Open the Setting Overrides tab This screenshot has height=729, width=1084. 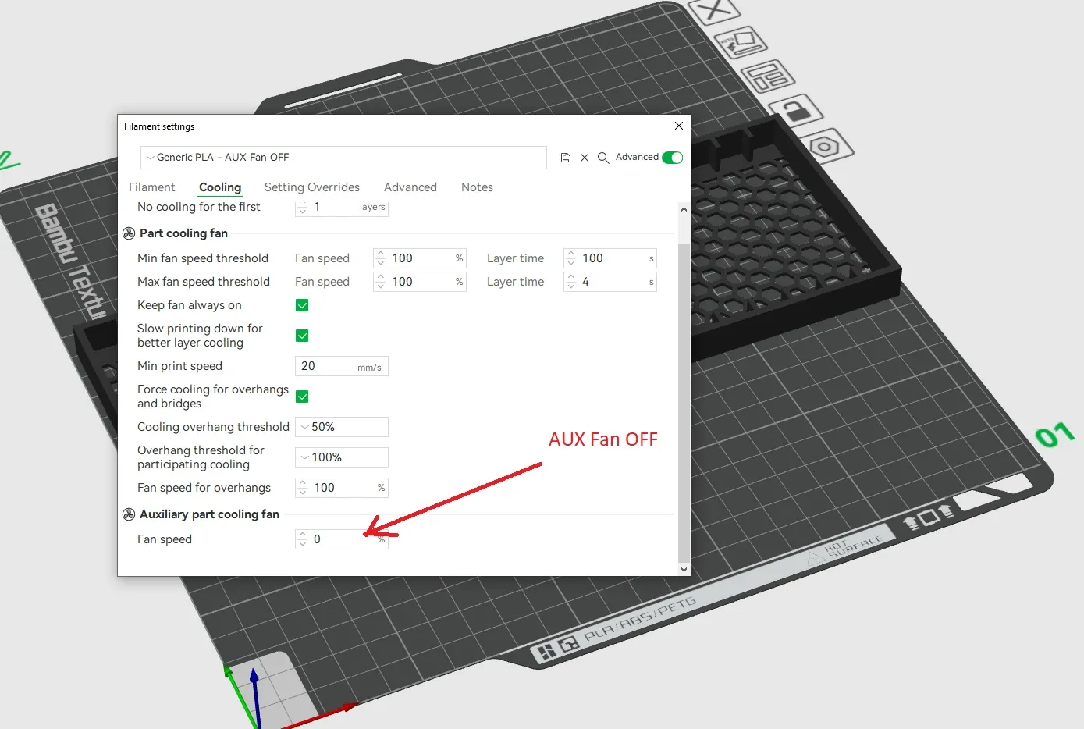[312, 187]
